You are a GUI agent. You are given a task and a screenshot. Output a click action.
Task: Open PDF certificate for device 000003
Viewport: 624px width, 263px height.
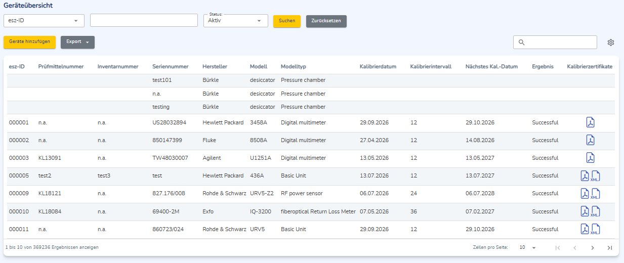(590, 158)
